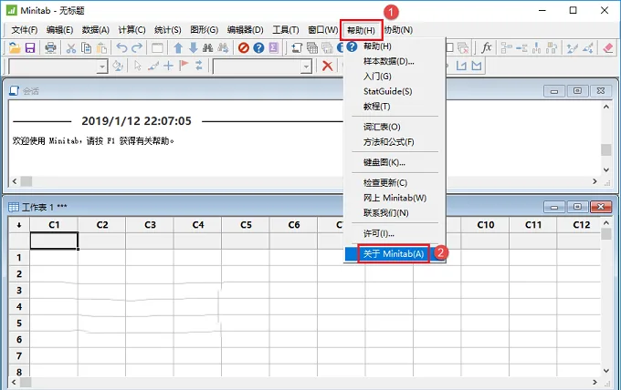Click the fx Assign Formula icon
The image size is (621, 390).
coord(487,48)
